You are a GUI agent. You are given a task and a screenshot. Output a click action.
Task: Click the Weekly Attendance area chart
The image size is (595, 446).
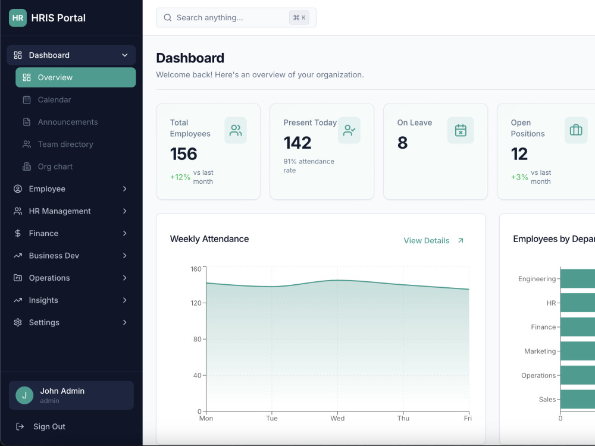338,340
